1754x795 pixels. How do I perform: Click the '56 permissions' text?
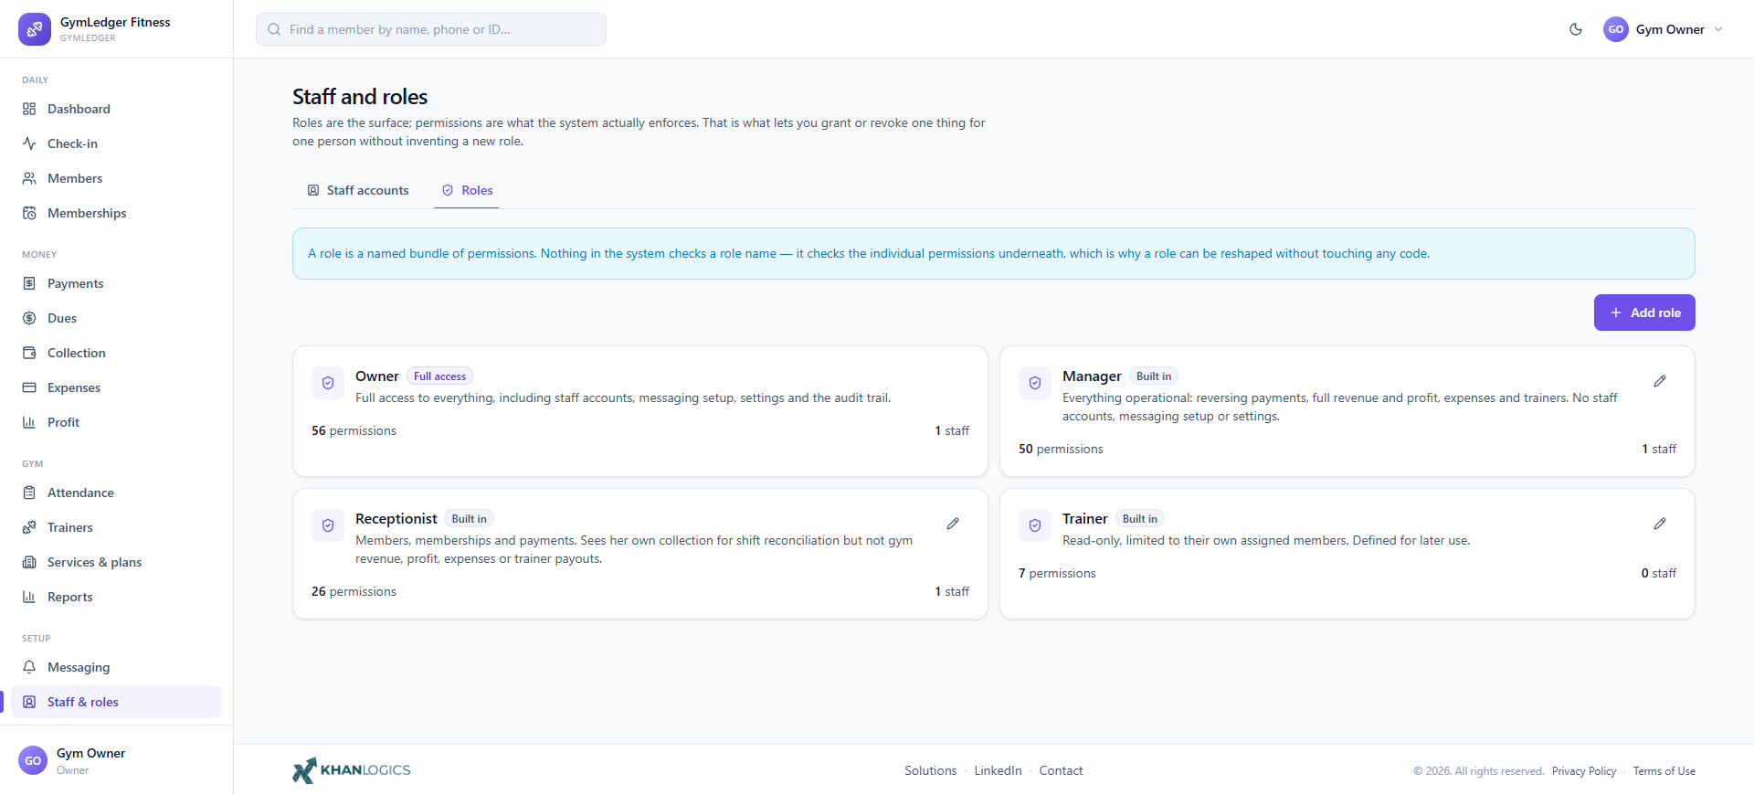click(x=354, y=430)
